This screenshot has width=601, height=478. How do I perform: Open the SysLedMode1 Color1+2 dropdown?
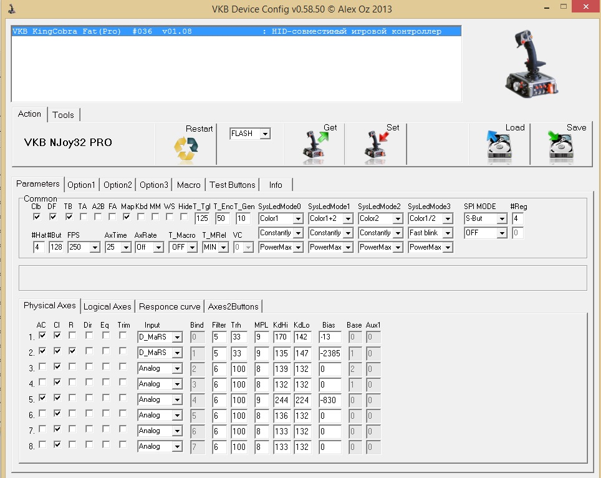tap(348, 218)
